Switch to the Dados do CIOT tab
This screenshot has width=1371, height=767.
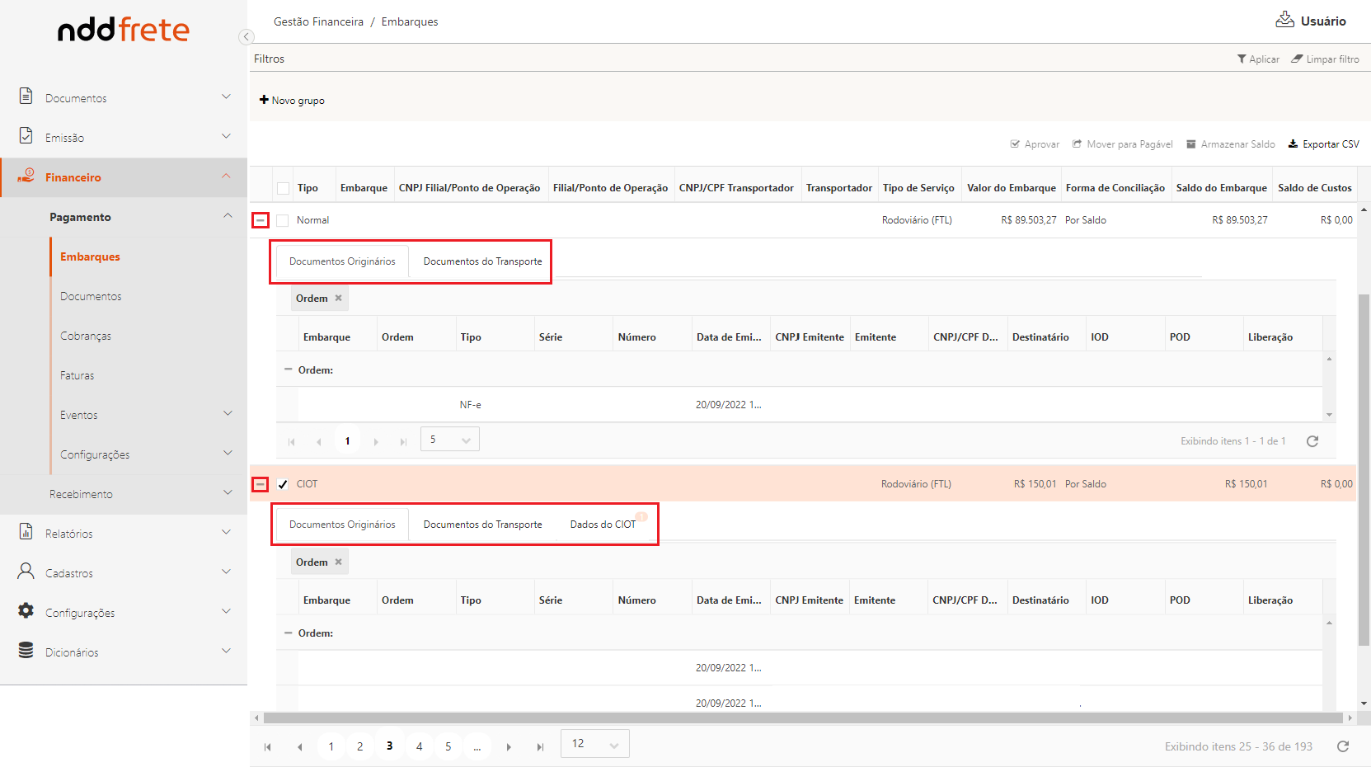pyautogui.click(x=603, y=525)
